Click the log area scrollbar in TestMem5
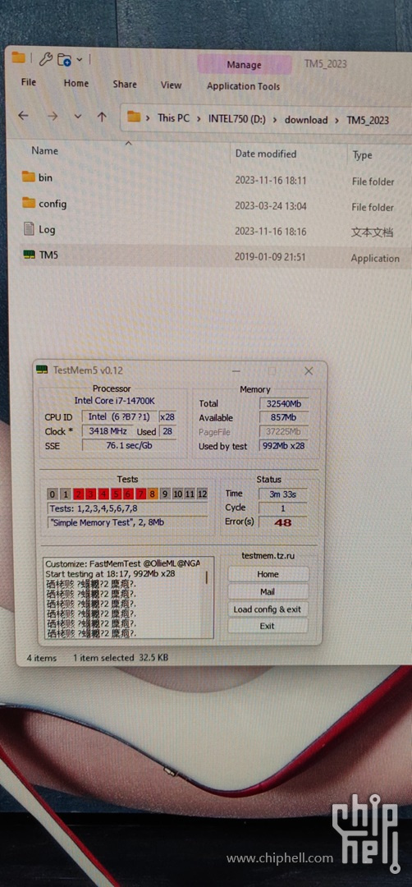This screenshot has height=887, width=412. pos(206,577)
